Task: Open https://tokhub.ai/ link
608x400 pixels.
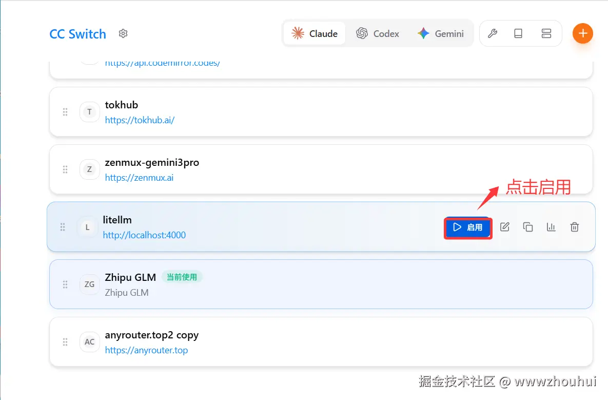Action: pos(140,120)
